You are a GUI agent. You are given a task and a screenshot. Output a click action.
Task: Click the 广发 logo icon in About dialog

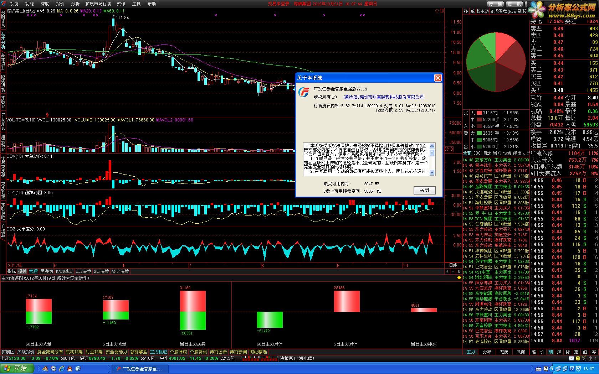click(x=304, y=92)
